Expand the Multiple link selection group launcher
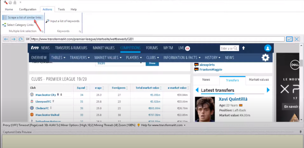Screen dimensions: 304x148 [42, 31]
